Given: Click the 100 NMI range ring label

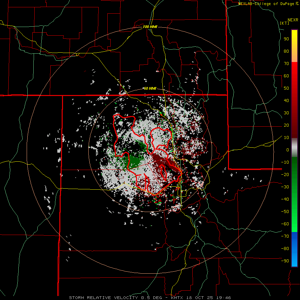Looking at the screenshot, I should 150,27.
